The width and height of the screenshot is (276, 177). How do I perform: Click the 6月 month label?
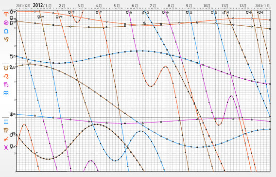point(135,6)
